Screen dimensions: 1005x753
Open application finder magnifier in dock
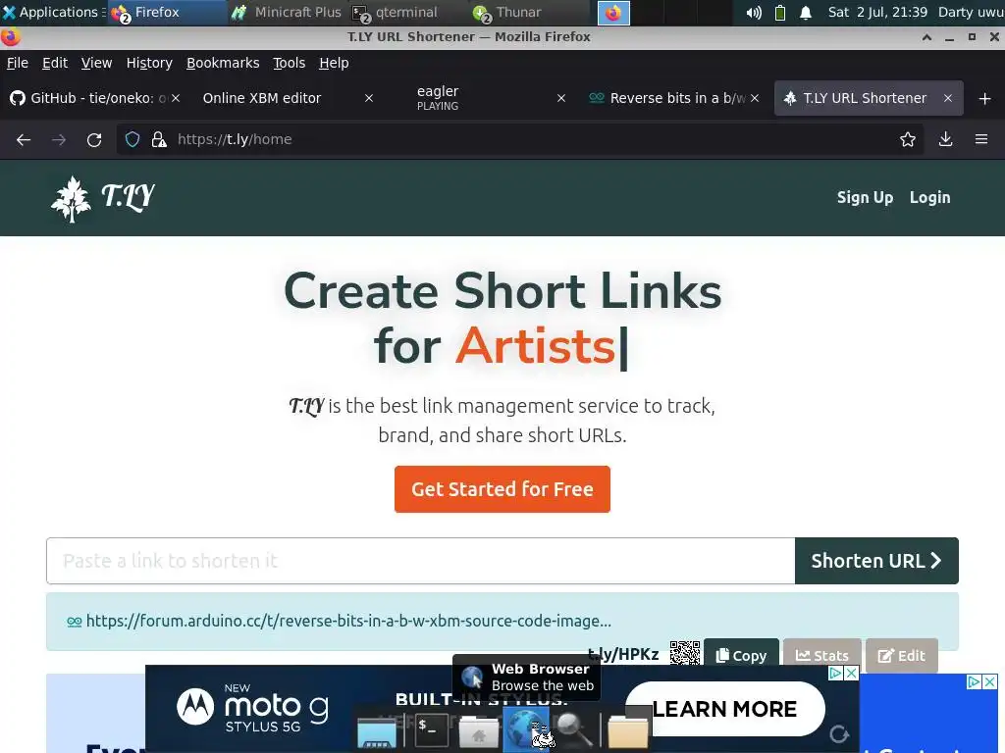[574, 729]
